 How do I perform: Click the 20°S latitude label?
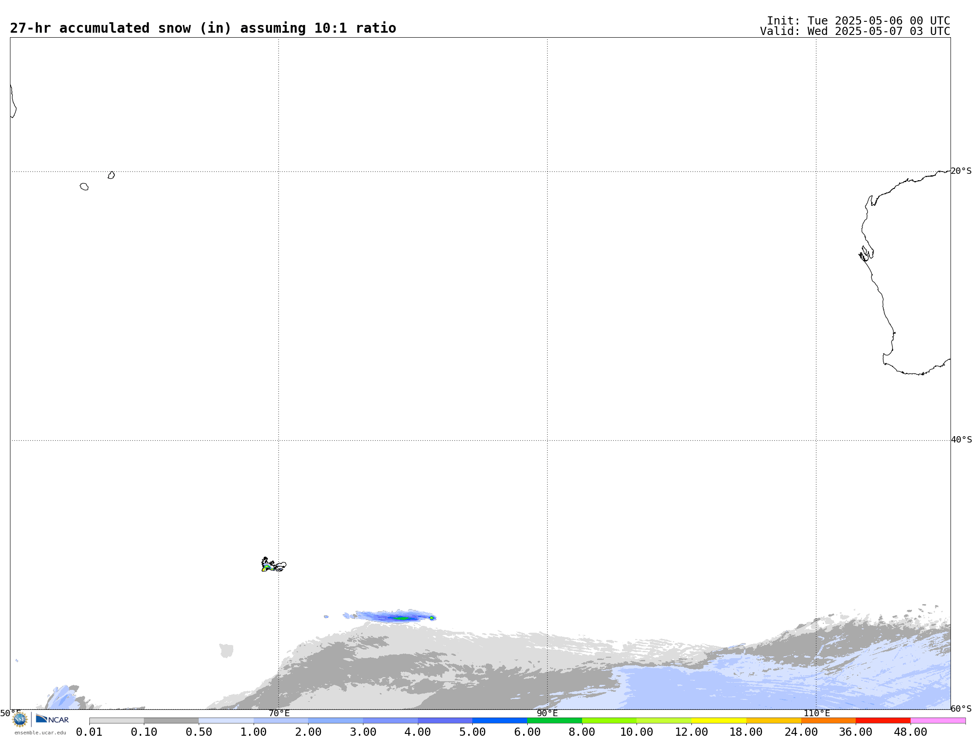[961, 171]
